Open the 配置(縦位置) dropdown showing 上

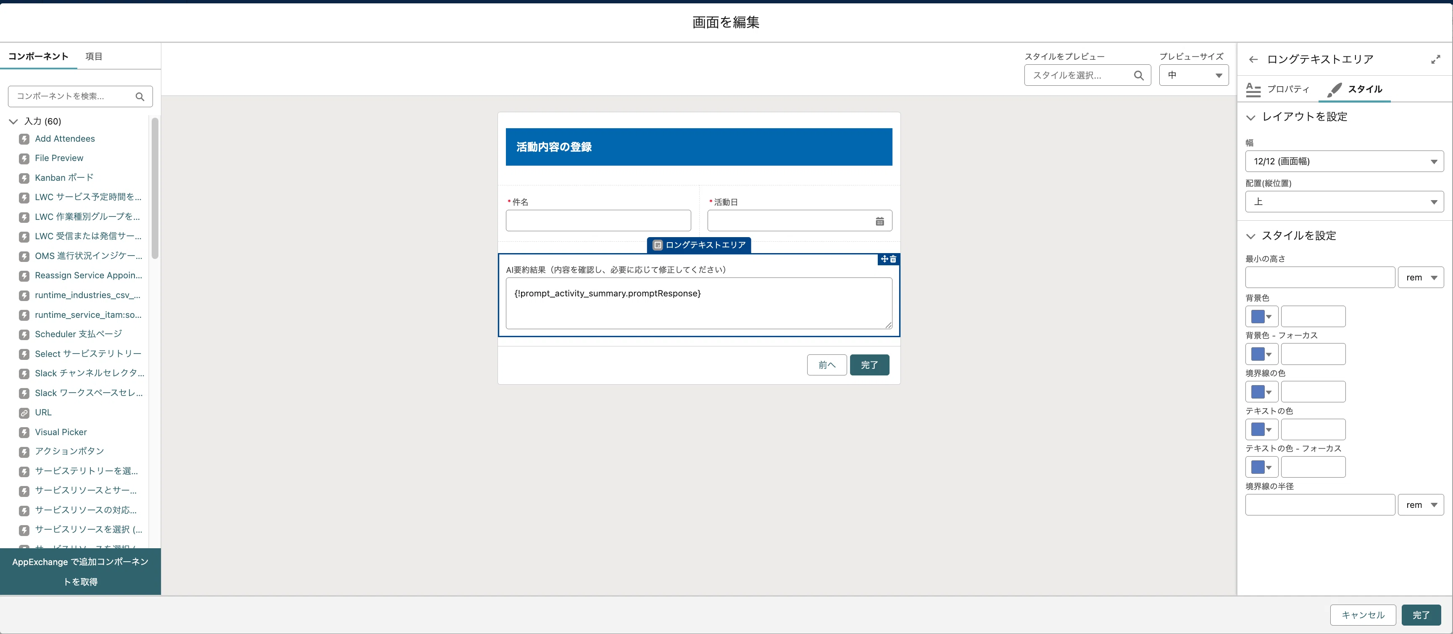coord(1344,201)
